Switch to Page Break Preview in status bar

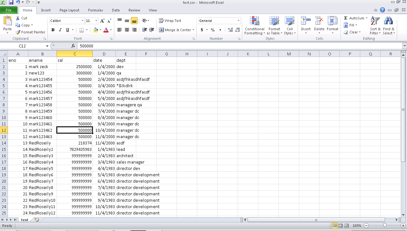(x=347, y=226)
